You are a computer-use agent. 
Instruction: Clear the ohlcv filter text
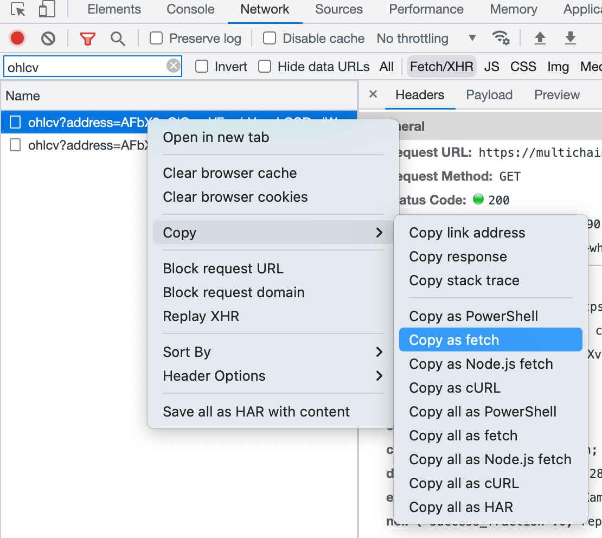(173, 66)
